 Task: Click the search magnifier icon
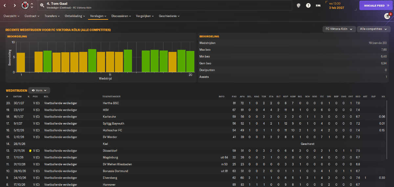coord(42,6)
